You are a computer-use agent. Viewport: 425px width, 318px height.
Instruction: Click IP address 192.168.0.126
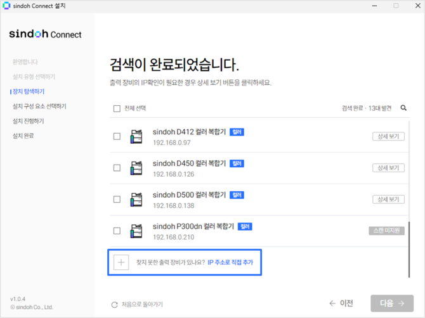coord(173,174)
